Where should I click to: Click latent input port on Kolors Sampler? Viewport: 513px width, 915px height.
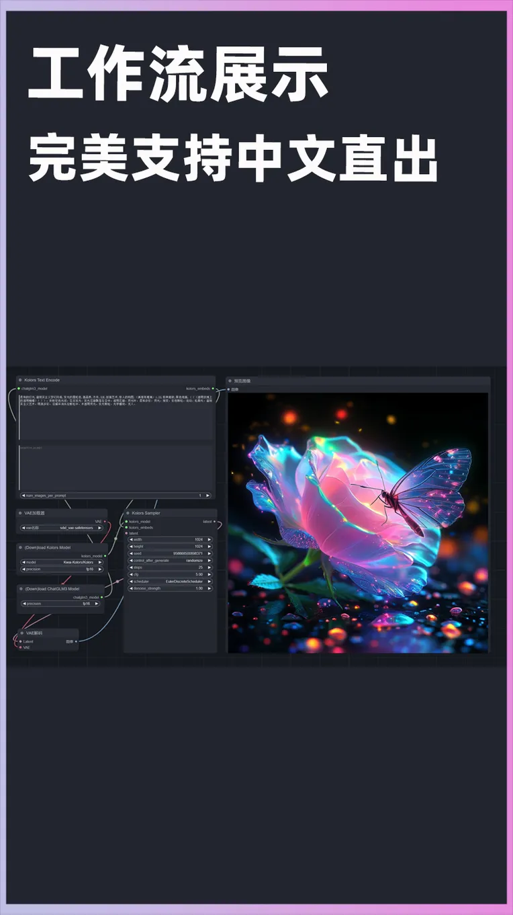click(x=126, y=533)
